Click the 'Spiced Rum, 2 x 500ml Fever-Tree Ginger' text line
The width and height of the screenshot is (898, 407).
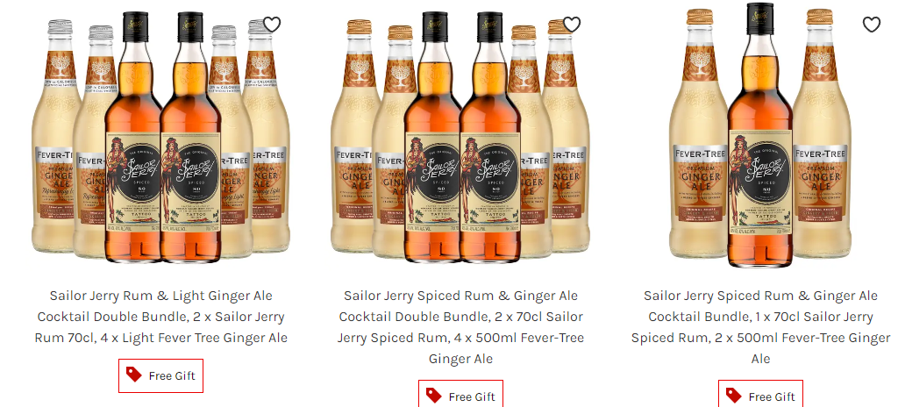click(760, 338)
